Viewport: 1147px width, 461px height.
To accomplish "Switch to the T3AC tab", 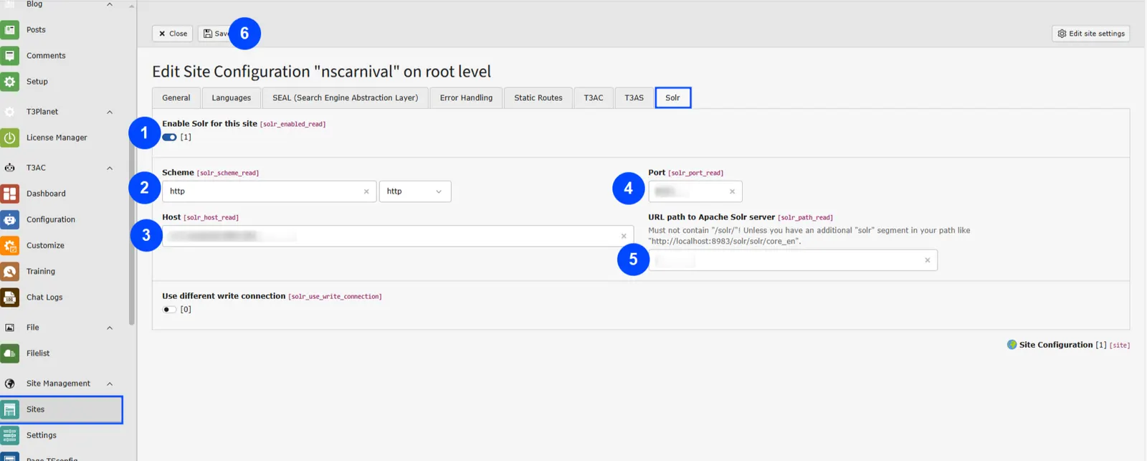I will pyautogui.click(x=594, y=98).
